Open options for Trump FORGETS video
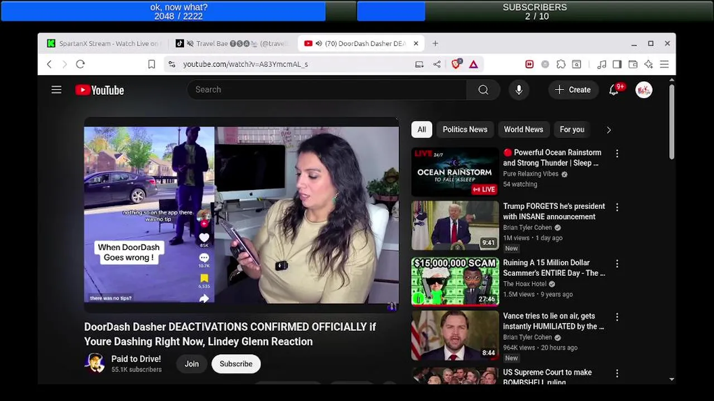 pyautogui.click(x=617, y=207)
